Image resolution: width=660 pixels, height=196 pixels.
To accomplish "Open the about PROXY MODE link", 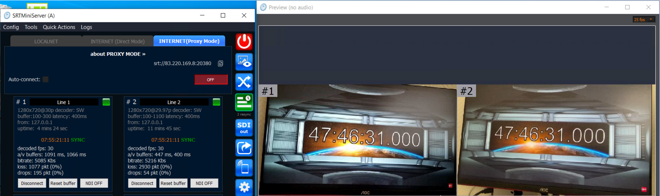I will pos(118,54).
